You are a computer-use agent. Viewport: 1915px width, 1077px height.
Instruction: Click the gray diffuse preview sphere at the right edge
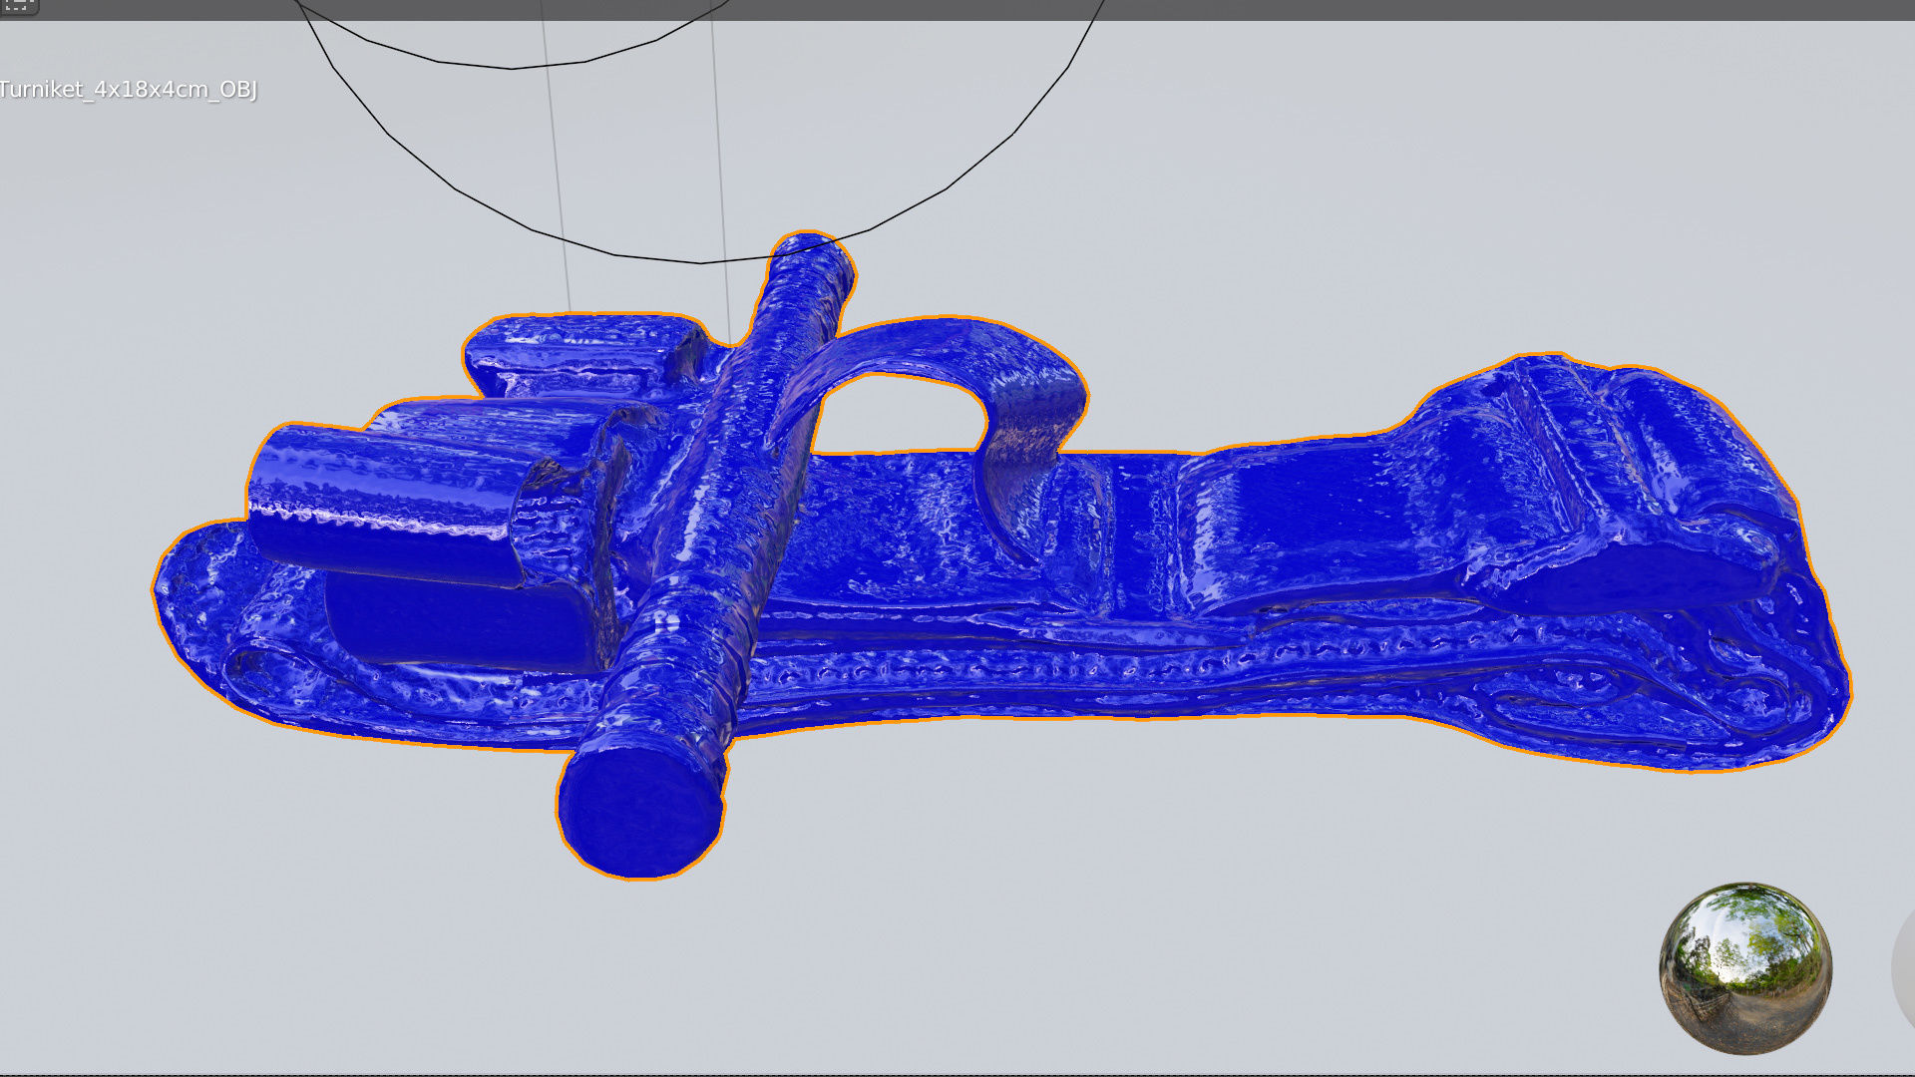pyautogui.click(x=1905, y=969)
